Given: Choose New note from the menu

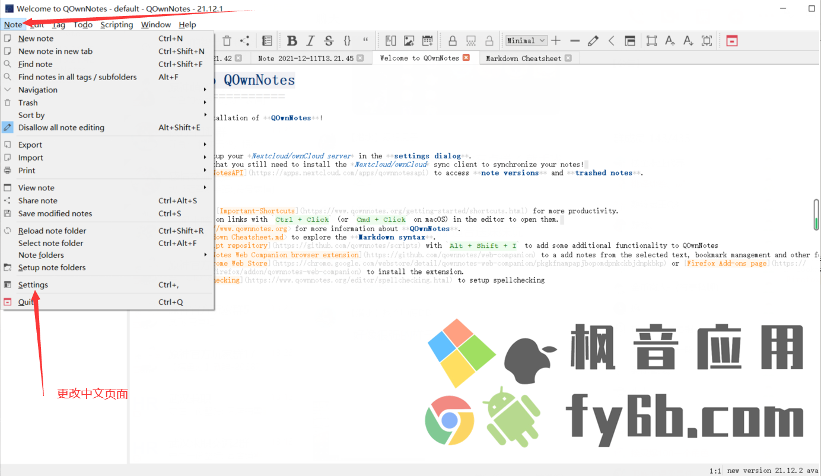Looking at the screenshot, I should (107, 39).
